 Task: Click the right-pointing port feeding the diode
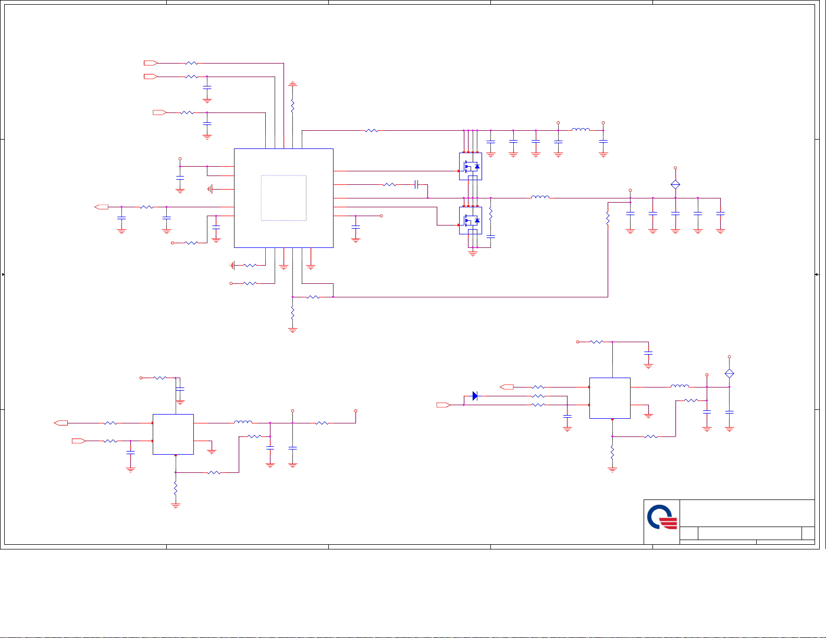coord(443,405)
